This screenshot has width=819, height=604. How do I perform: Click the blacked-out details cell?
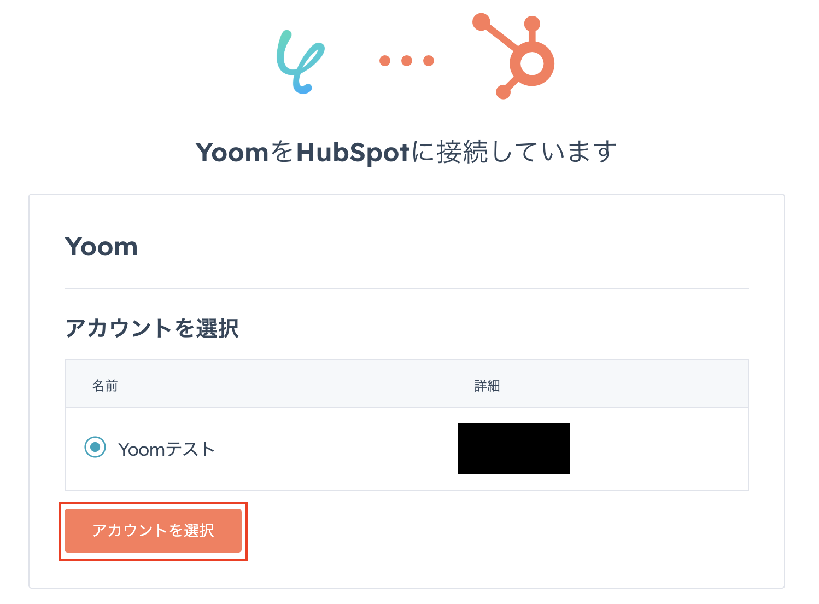point(514,449)
